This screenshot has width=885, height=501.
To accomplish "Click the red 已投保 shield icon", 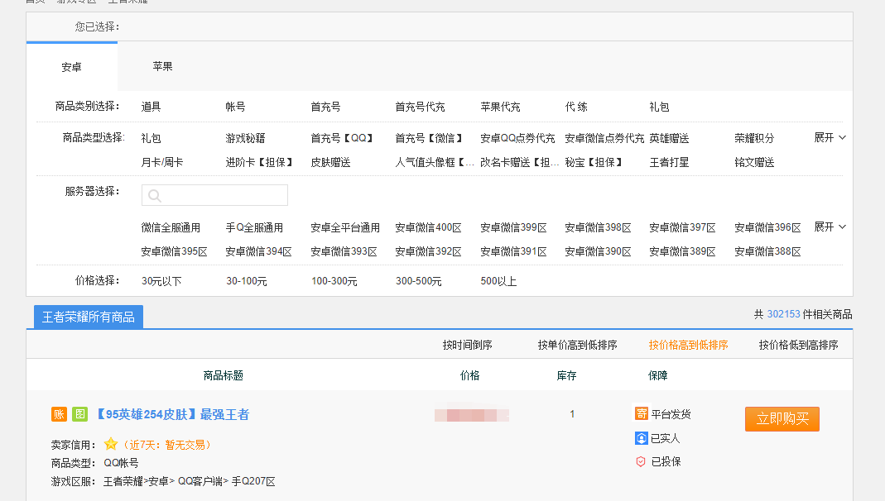I will tap(641, 461).
